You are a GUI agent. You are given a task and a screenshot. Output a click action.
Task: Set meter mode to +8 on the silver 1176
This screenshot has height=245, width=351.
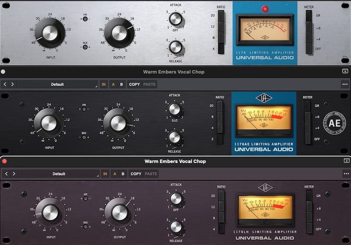309,27
